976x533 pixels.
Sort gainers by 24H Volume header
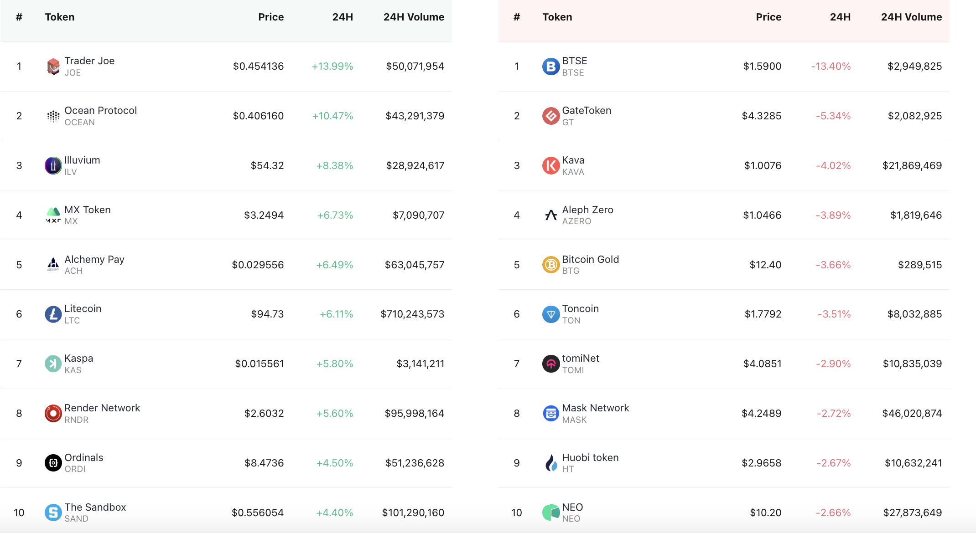[x=414, y=17]
